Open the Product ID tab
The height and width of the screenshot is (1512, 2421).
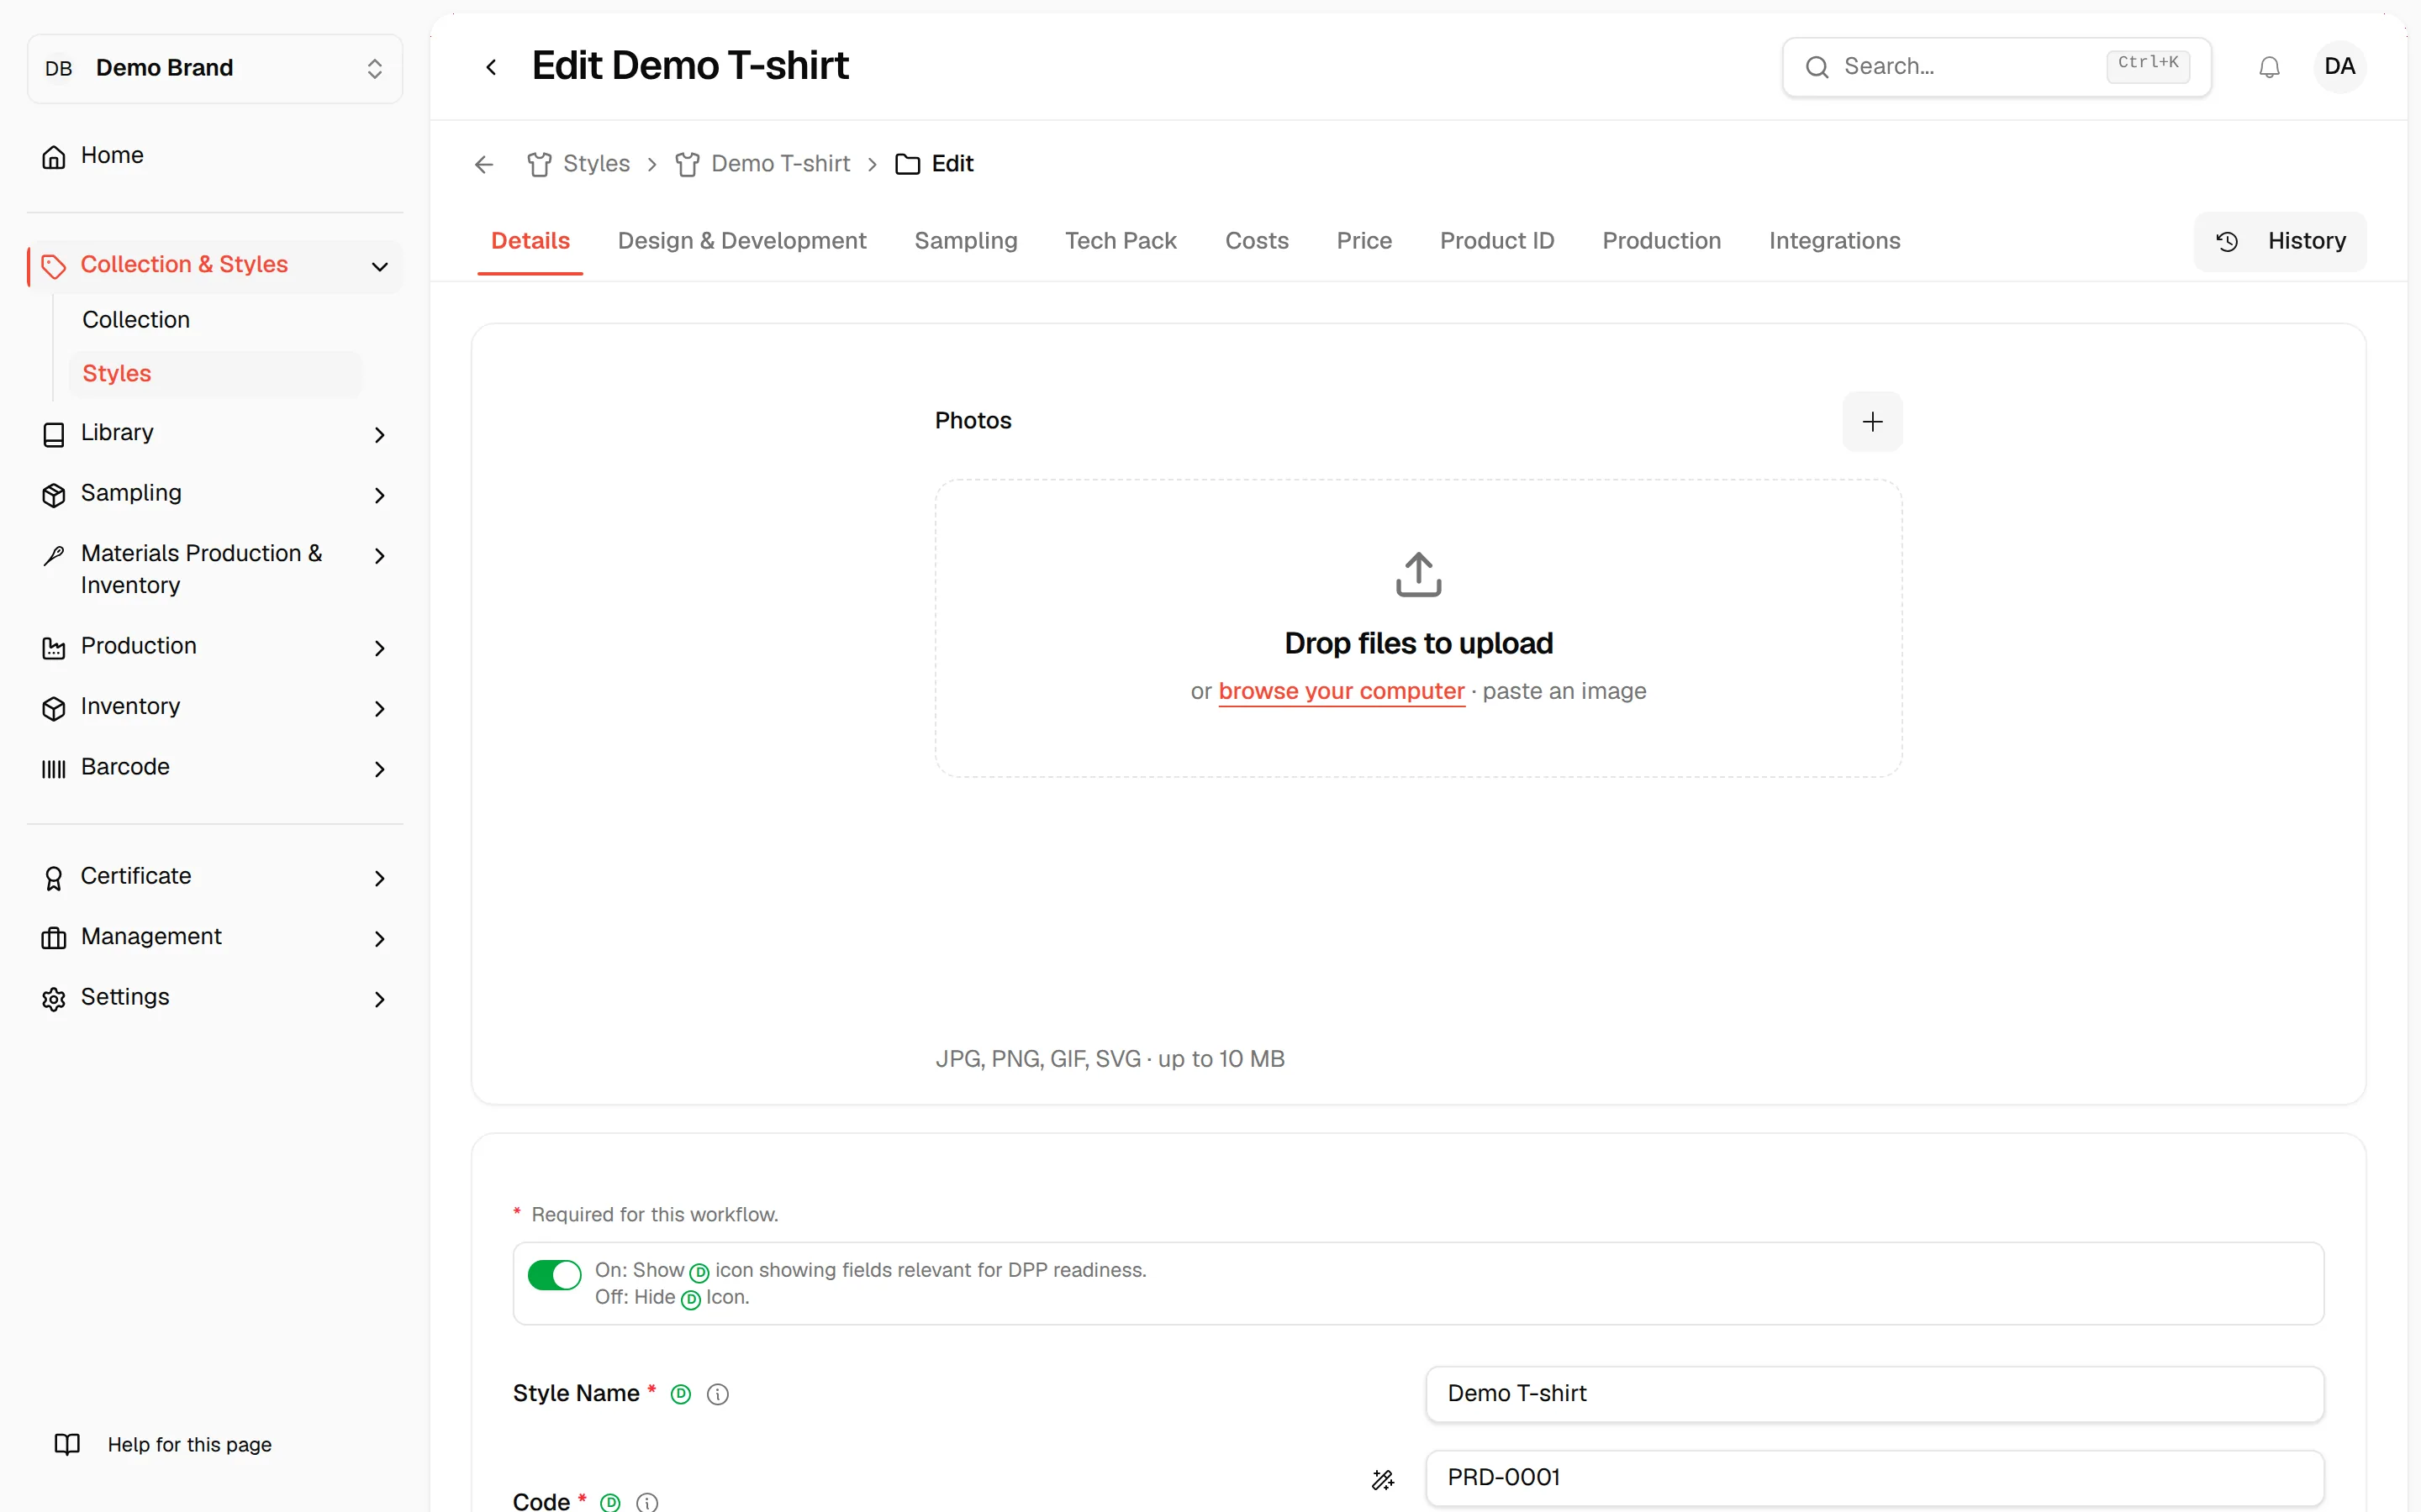[x=1496, y=241]
